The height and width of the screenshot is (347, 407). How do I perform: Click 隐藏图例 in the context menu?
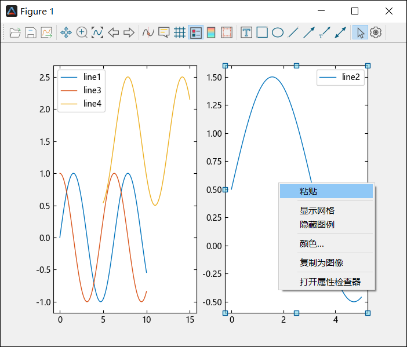pos(317,225)
